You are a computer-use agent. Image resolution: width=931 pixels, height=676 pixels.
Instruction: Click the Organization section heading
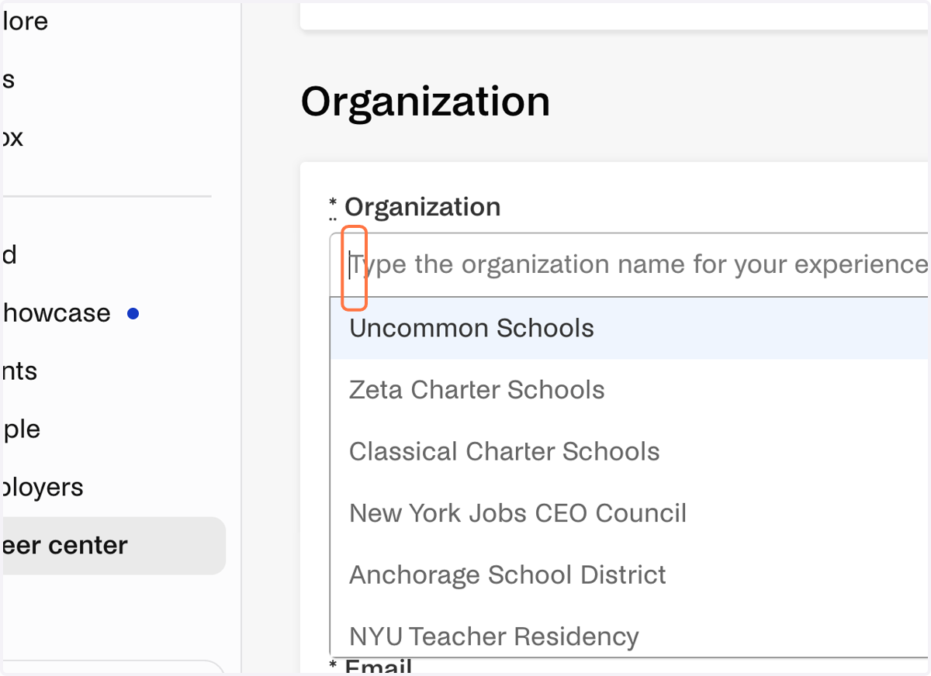(x=426, y=102)
